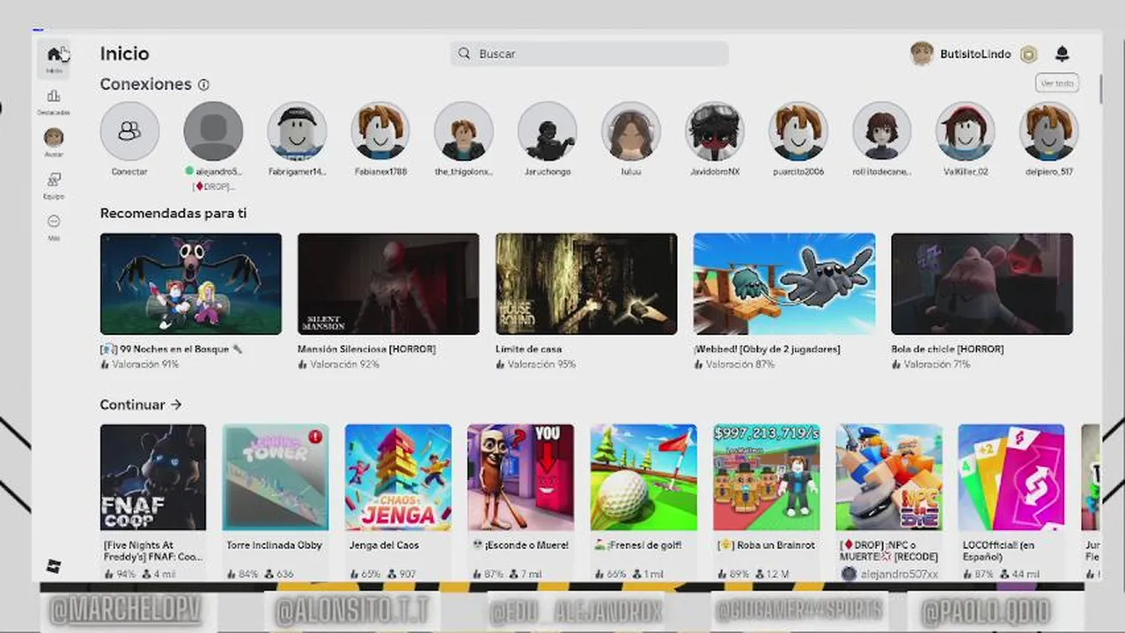Open ¡Esconde o Muere! game tile
Image resolution: width=1125 pixels, height=633 pixels.
[x=520, y=477]
